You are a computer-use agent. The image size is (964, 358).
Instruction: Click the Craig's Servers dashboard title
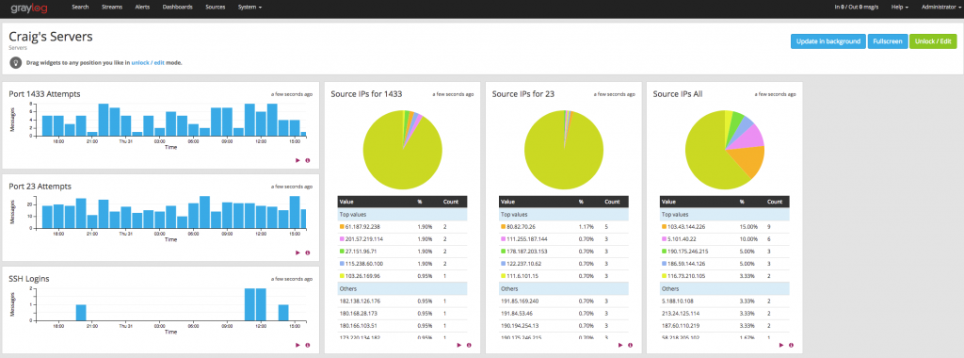point(51,37)
